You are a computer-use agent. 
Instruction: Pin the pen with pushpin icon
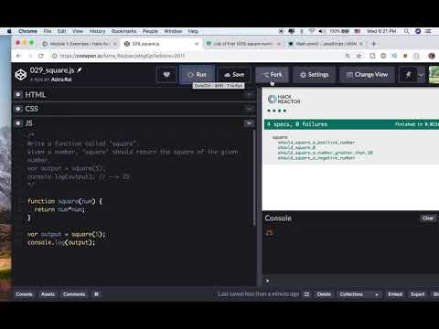pyautogui.click(x=408, y=75)
